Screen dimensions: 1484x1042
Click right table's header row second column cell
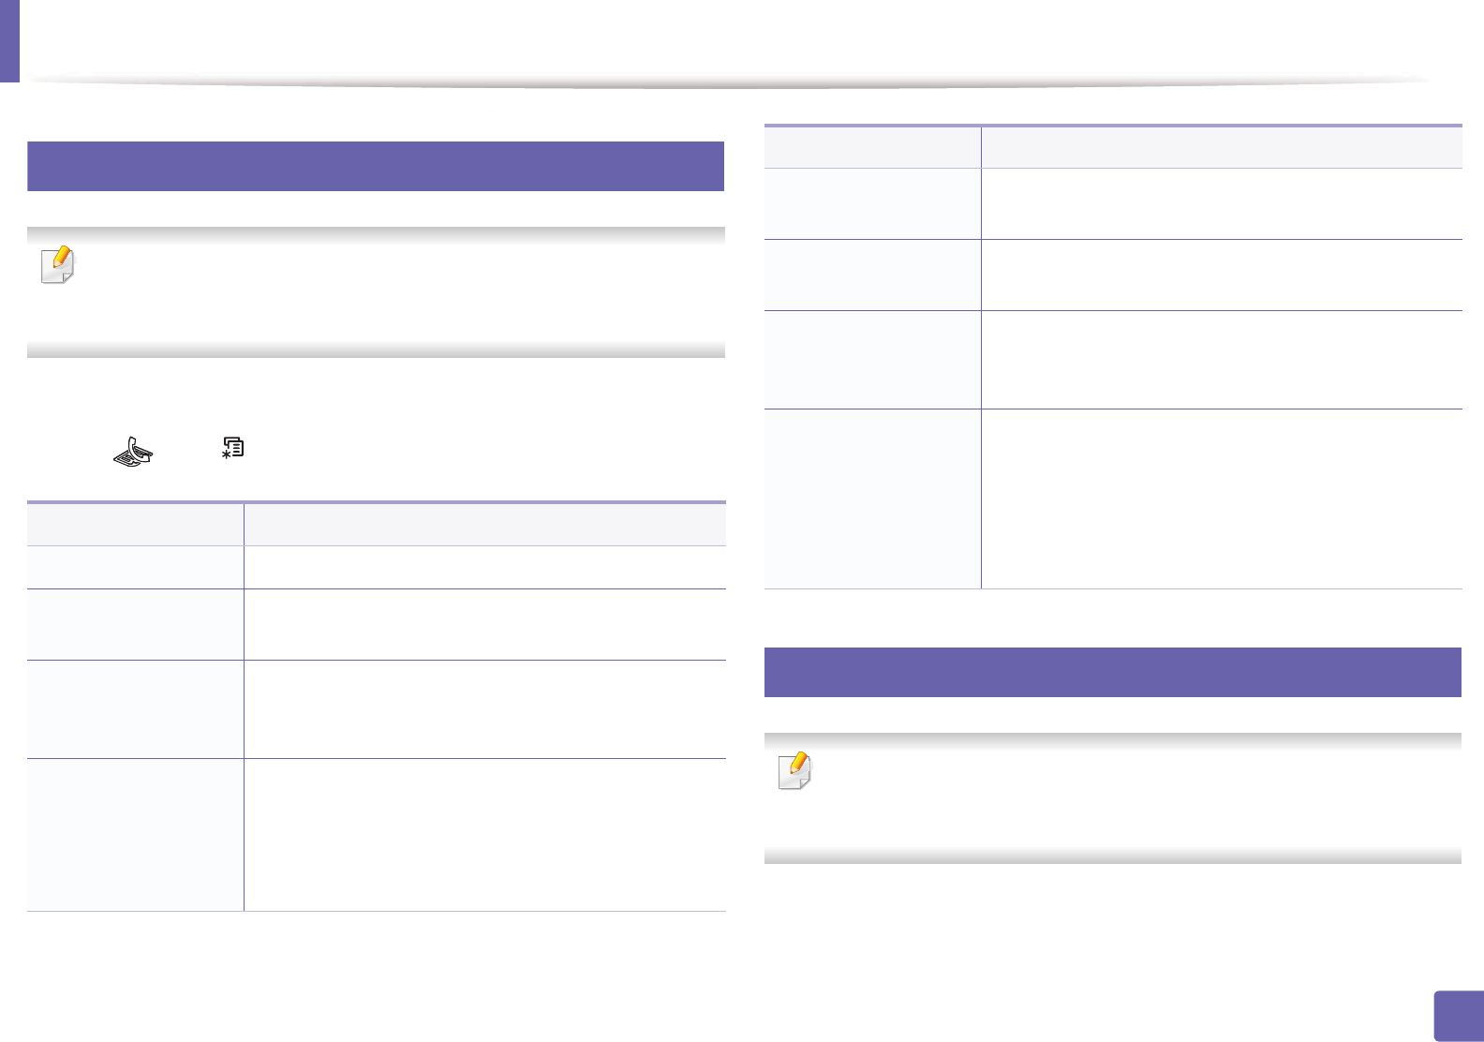coord(1221,147)
